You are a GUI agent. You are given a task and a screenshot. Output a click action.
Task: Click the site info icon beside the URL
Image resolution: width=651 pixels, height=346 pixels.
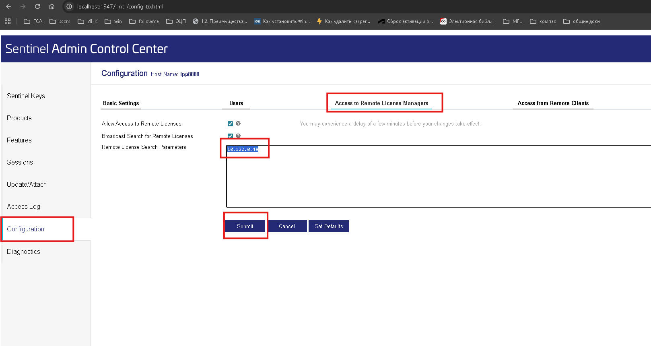coord(69,6)
